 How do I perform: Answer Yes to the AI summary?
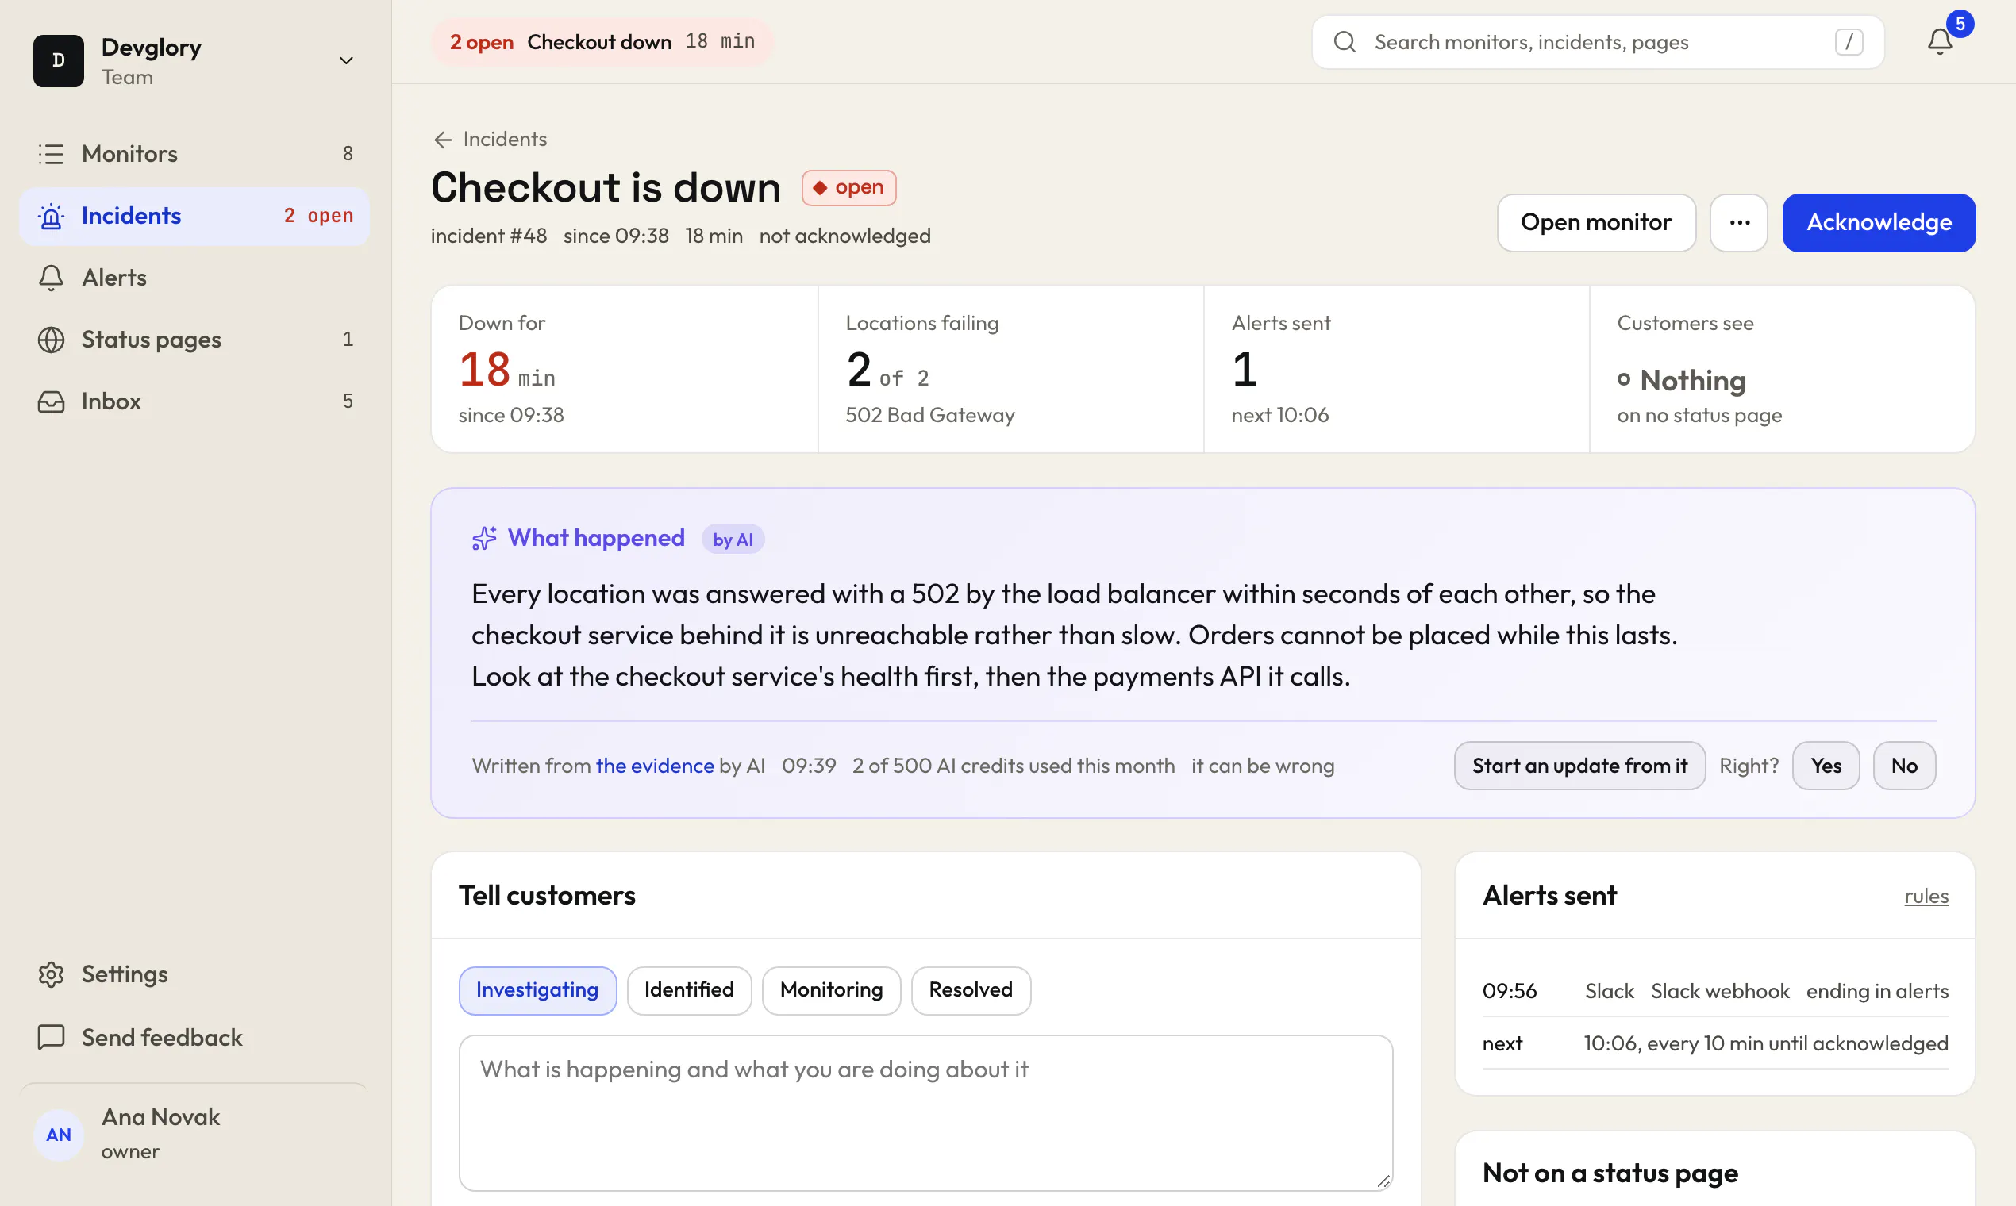click(1826, 766)
